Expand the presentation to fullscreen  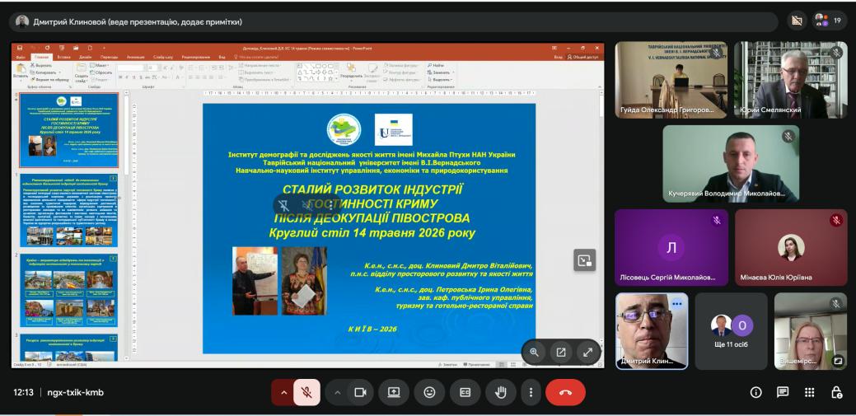pyautogui.click(x=588, y=353)
